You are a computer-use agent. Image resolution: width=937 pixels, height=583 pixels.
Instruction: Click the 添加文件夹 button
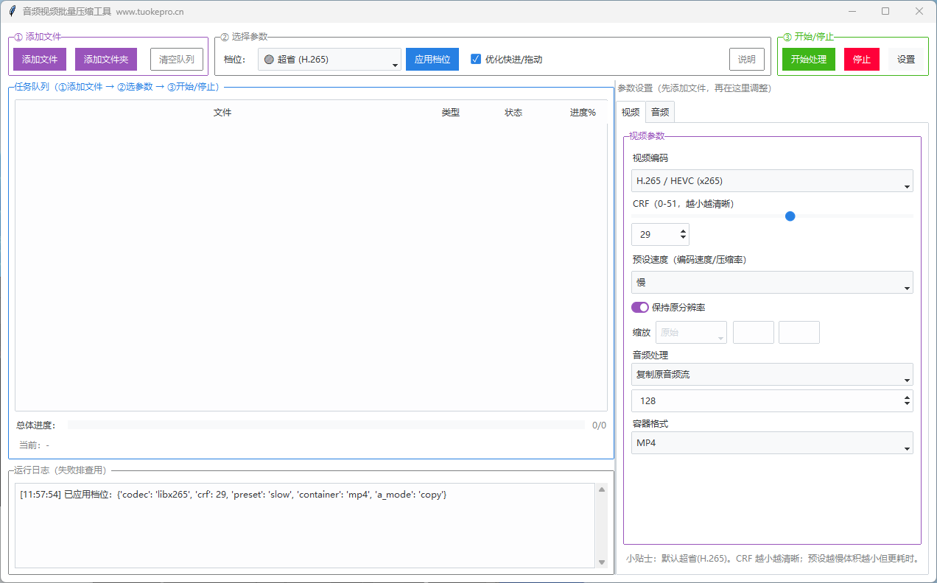coord(106,60)
